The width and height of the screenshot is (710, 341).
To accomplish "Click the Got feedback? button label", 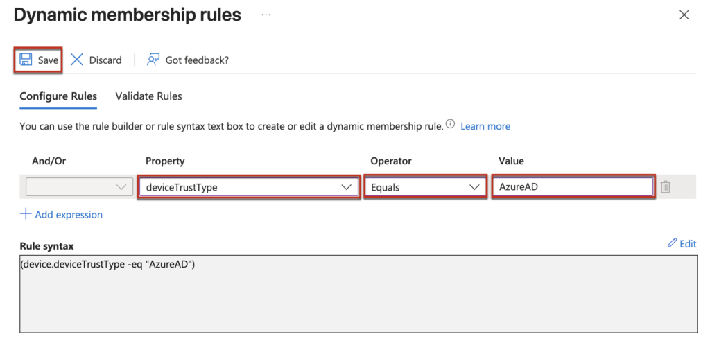I will click(197, 60).
